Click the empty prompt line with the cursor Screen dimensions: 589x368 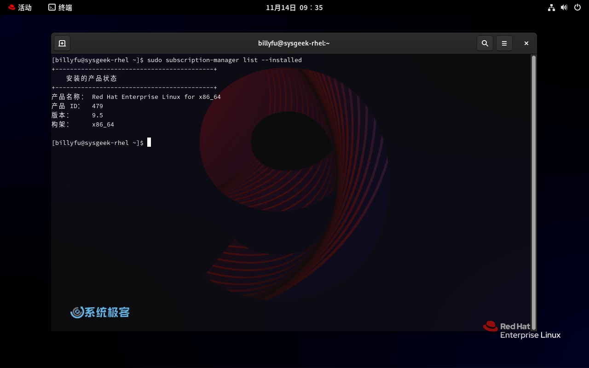[x=102, y=143]
